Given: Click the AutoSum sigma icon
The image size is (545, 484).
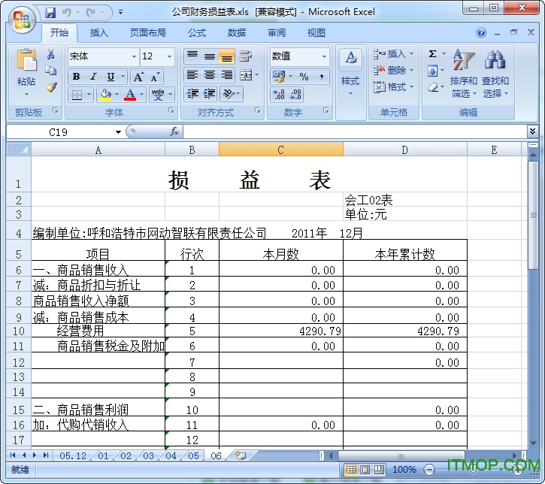Looking at the screenshot, I should (433, 54).
